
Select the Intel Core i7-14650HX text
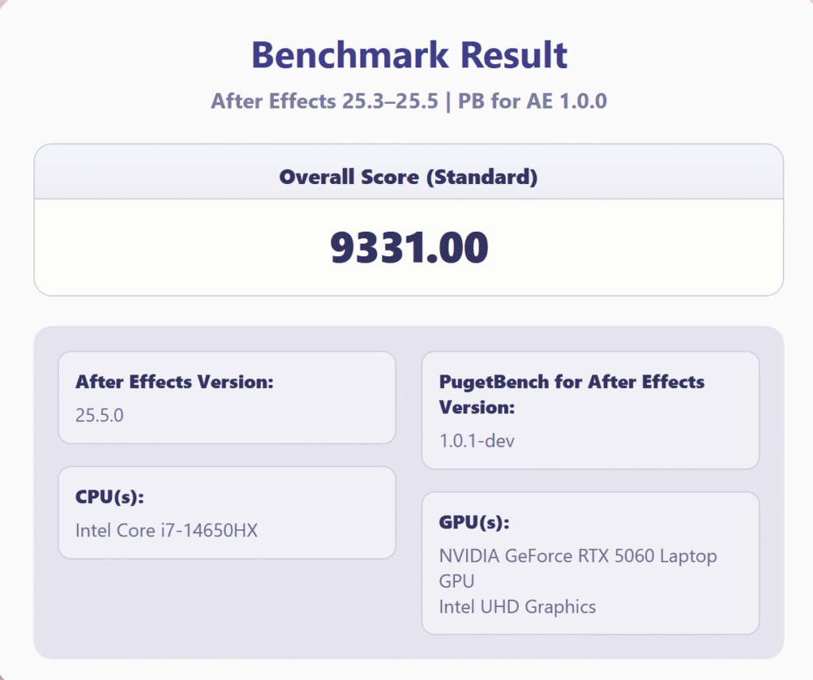tap(166, 530)
